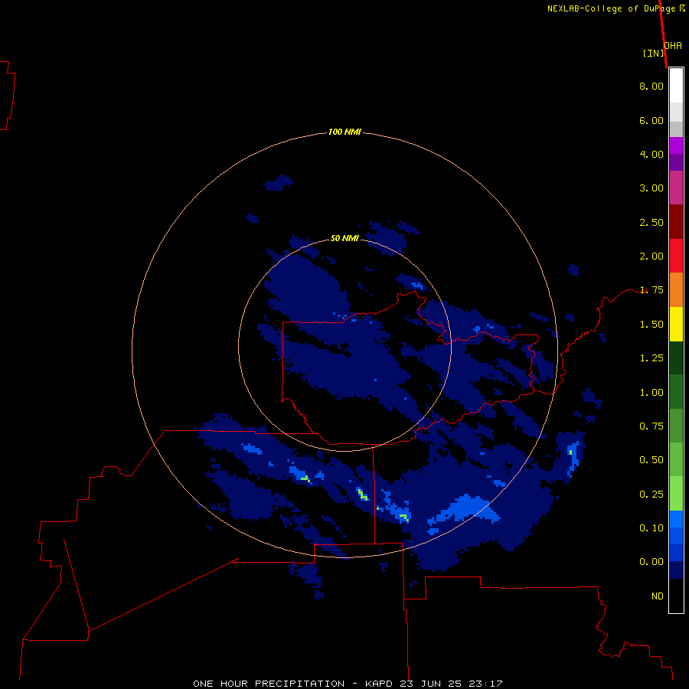This screenshot has width=689, height=689.
Task: Select the white swatch atop the legend
Action: click(x=676, y=86)
